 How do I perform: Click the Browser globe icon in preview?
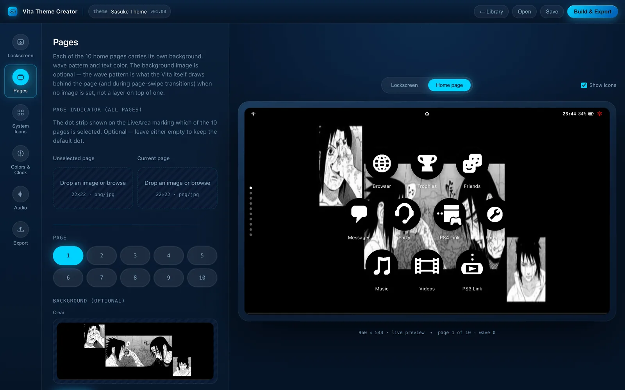click(x=382, y=163)
